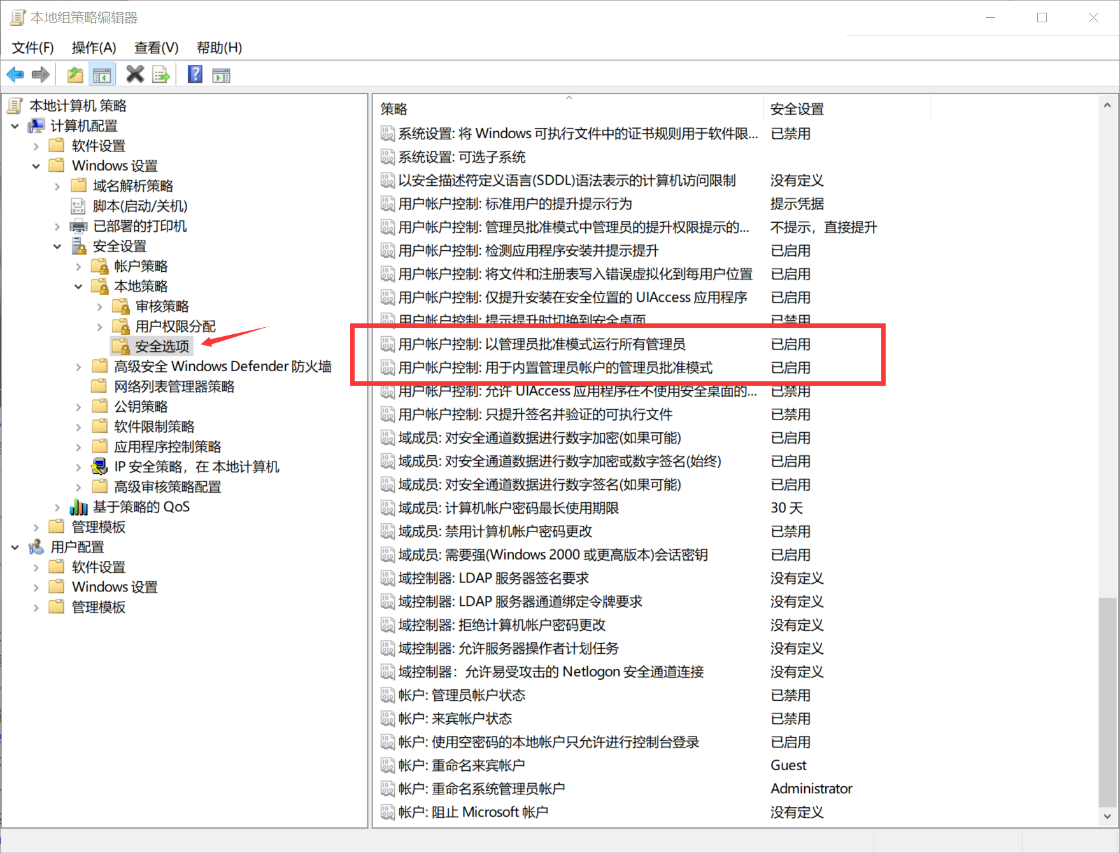Expand the 帐户策略 node
This screenshot has height=853, width=1120.
[78, 265]
